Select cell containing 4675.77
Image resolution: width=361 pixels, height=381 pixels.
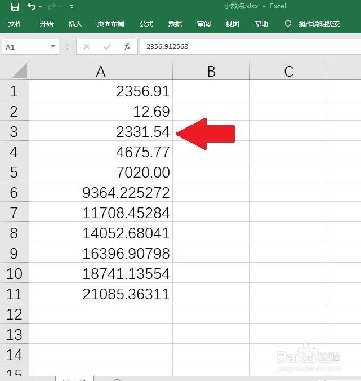point(101,152)
